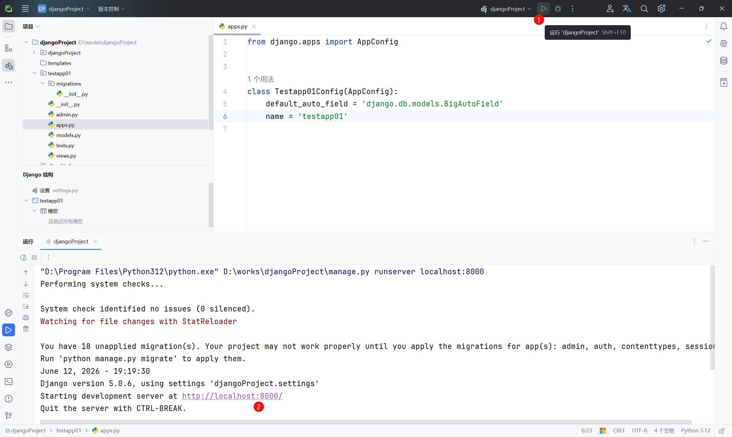Open Terminal tool window icon
This screenshot has width=732, height=437.
click(x=9, y=382)
